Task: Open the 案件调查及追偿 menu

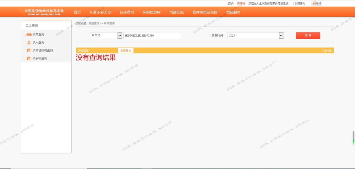Action: pos(205,12)
